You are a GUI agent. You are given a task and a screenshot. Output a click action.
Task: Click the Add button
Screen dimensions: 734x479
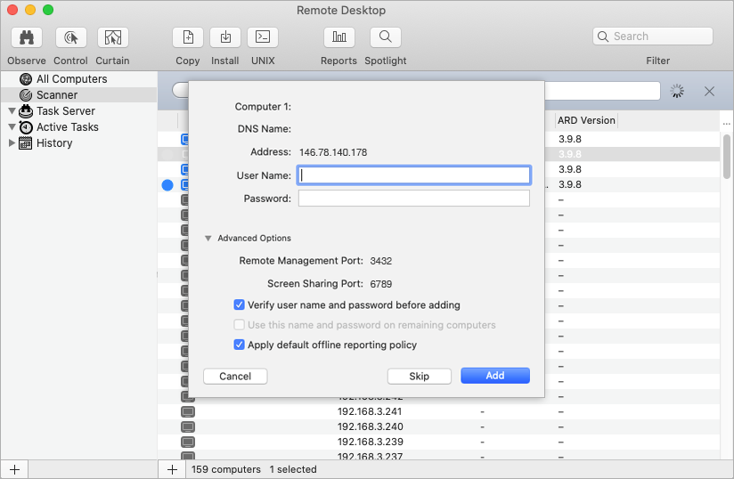(x=495, y=376)
